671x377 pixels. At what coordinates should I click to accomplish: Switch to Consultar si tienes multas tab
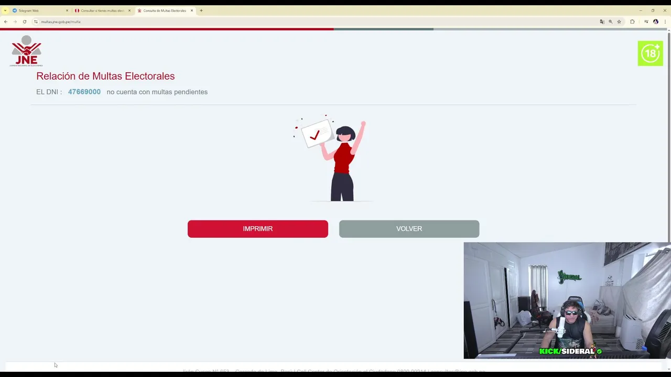pos(102,10)
